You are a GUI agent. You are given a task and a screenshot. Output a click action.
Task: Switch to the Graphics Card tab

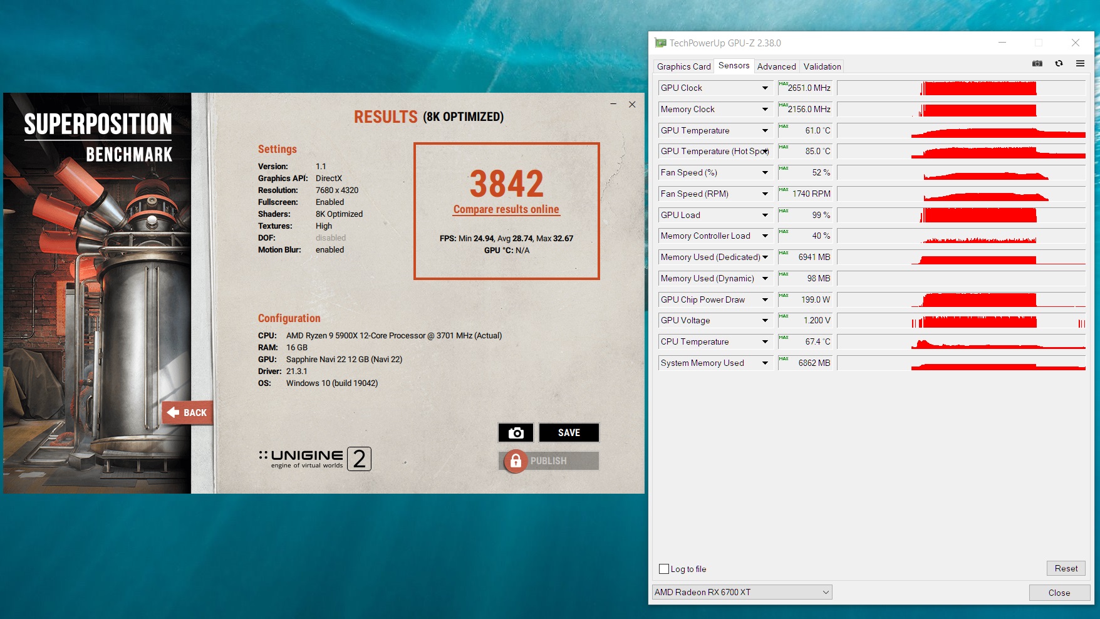683,66
